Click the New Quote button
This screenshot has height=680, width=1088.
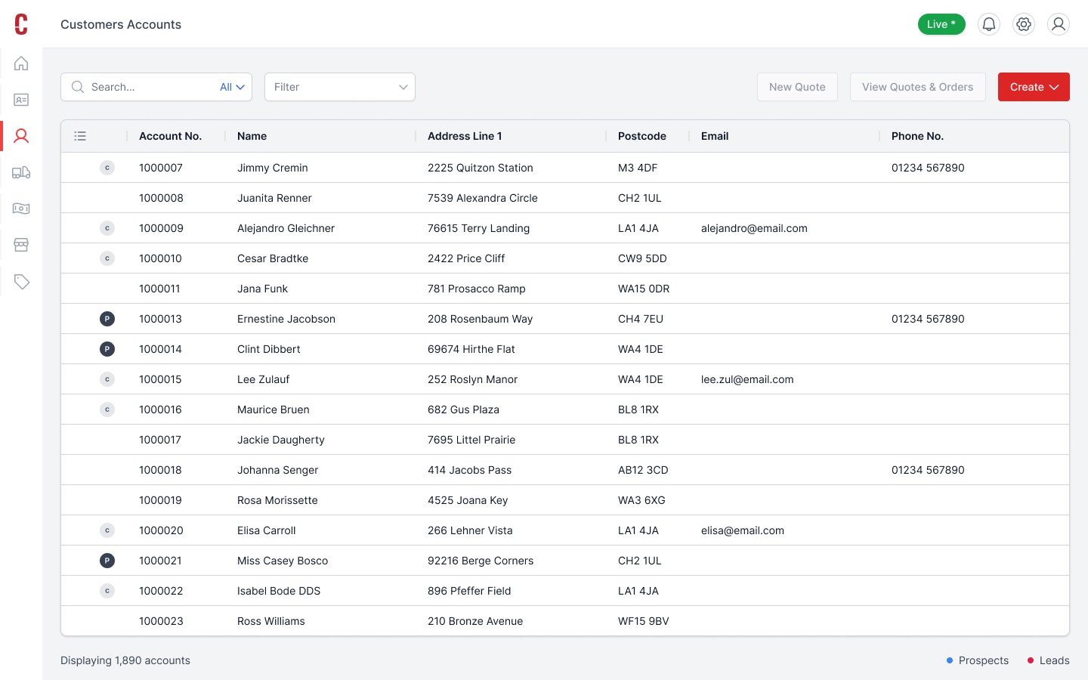(x=797, y=87)
